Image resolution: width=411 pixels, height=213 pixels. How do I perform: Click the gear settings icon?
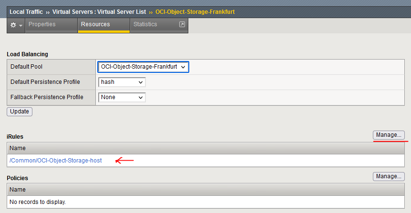[13, 25]
